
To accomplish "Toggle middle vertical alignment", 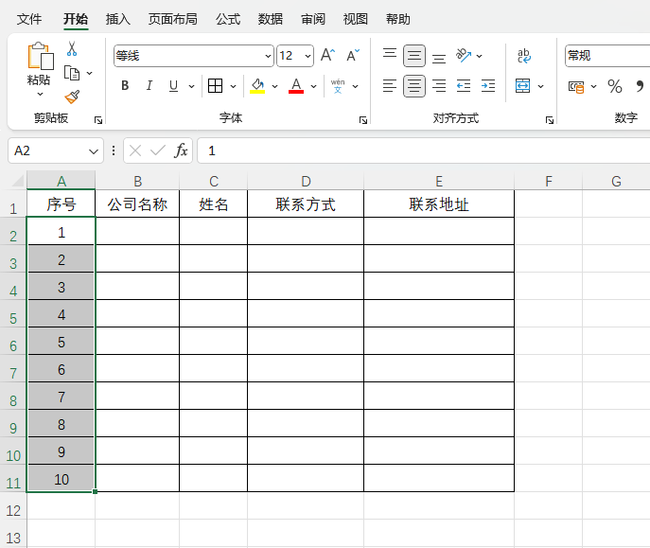I will (x=414, y=56).
